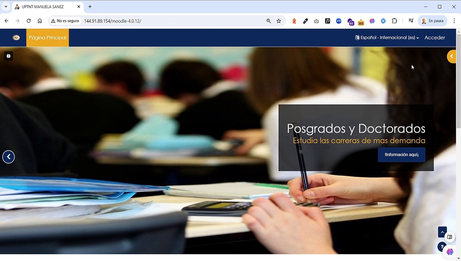Open the browser home page
The image size is (461, 261).
40,21
